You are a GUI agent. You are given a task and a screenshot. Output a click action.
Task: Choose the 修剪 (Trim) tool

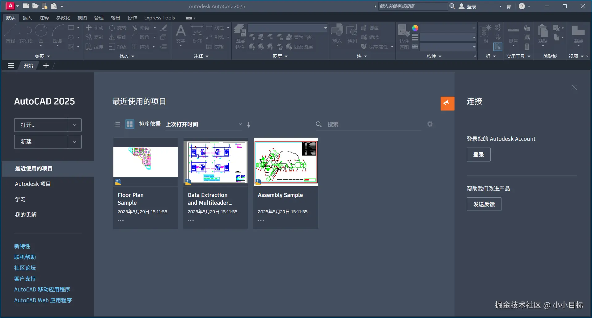pyautogui.click(x=141, y=28)
